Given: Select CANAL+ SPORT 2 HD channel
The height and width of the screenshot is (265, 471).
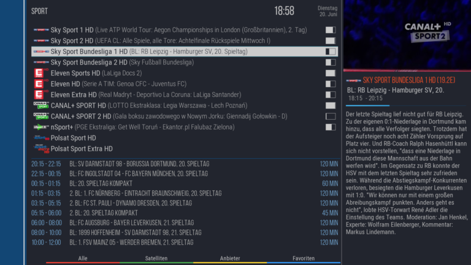Looking at the screenshot, I should pos(185,117).
